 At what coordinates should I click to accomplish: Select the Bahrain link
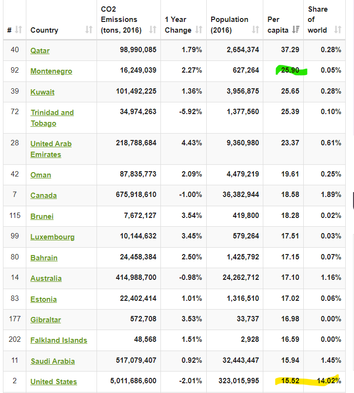click(44, 258)
